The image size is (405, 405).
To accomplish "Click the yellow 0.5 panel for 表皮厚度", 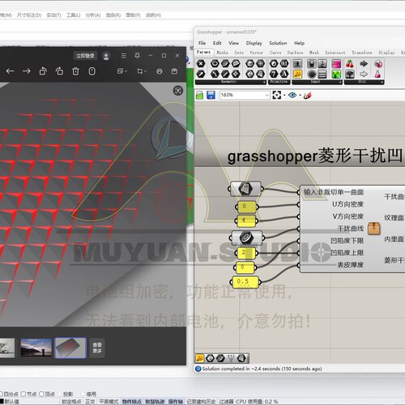I will [x=245, y=282].
